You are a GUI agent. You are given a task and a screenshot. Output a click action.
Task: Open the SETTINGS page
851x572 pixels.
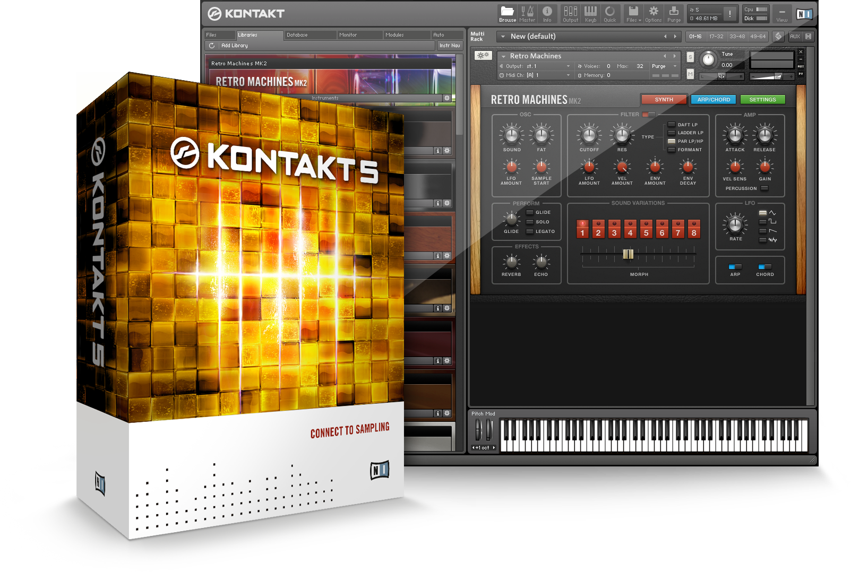click(763, 100)
